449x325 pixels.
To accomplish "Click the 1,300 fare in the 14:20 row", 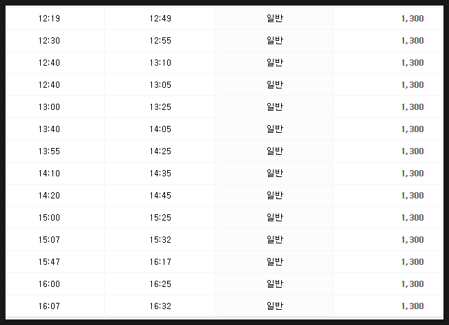I will 412,195.
